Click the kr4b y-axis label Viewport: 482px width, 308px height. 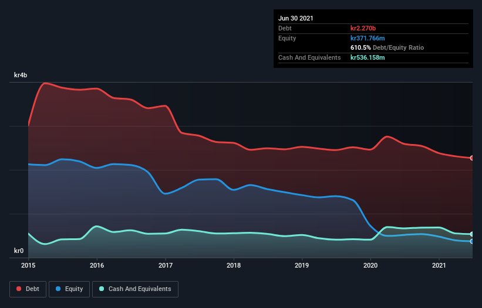[21, 76]
